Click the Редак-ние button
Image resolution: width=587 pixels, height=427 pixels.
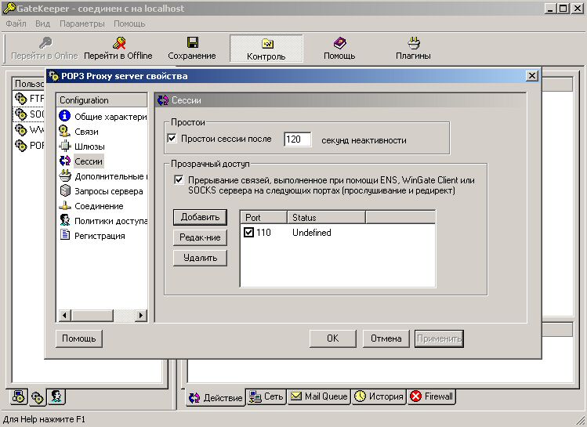(200, 237)
